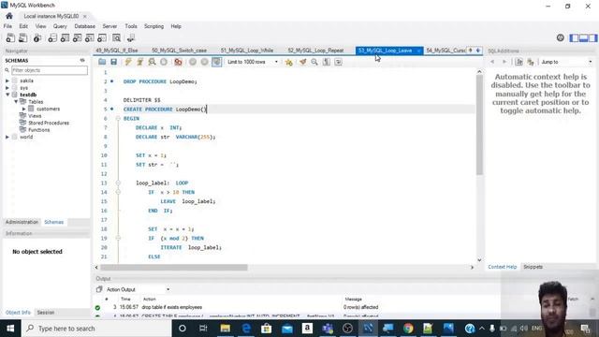Toggle the bottom output panel

tap(583, 37)
